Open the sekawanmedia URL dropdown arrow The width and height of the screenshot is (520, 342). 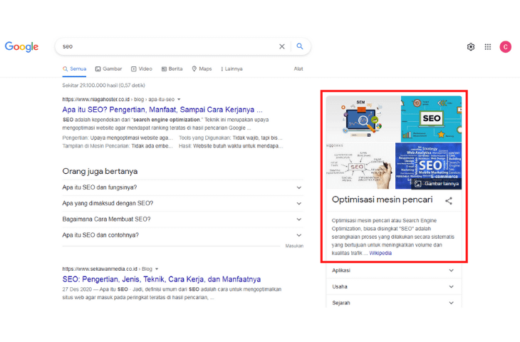(157, 269)
